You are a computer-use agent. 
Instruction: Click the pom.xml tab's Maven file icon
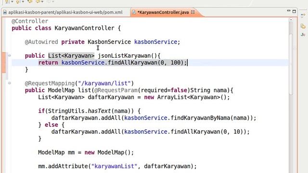5,12
